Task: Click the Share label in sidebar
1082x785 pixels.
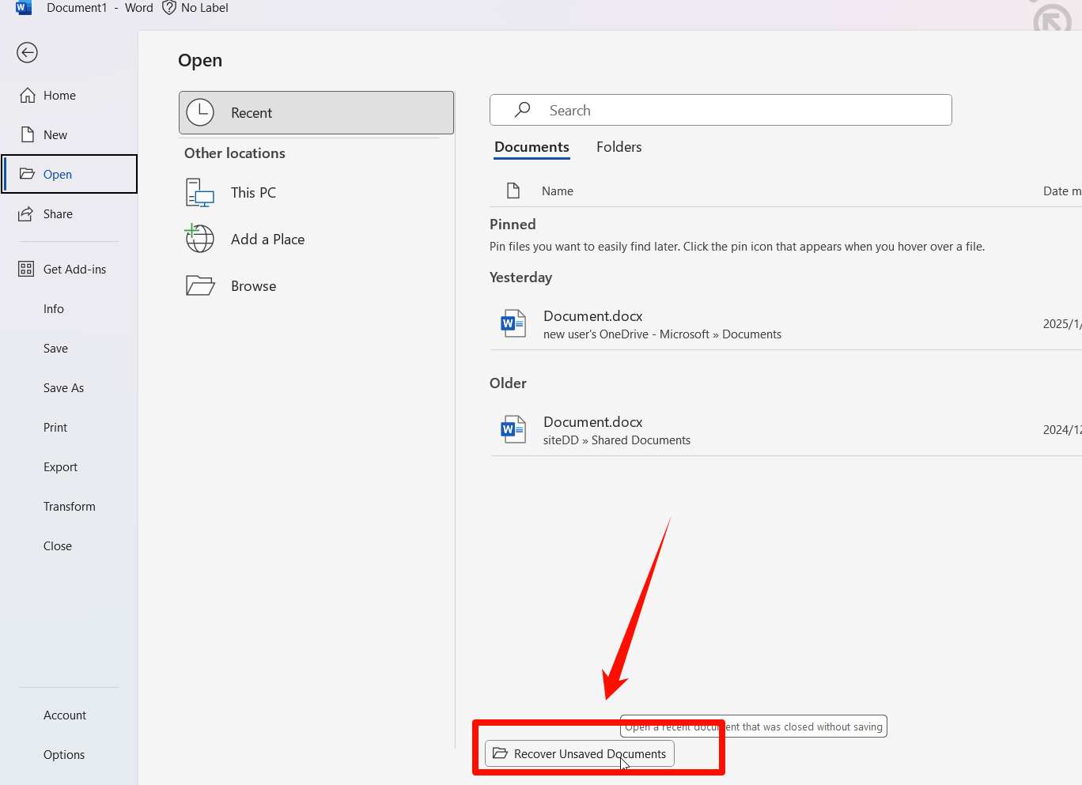Action: 58,214
